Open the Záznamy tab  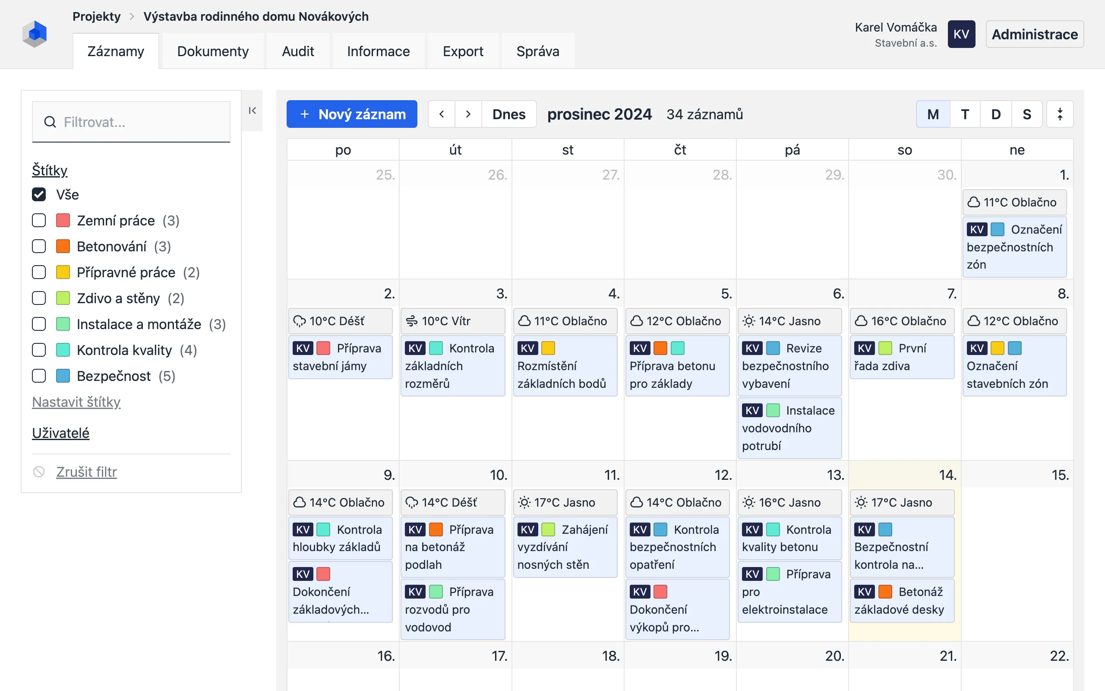(115, 51)
